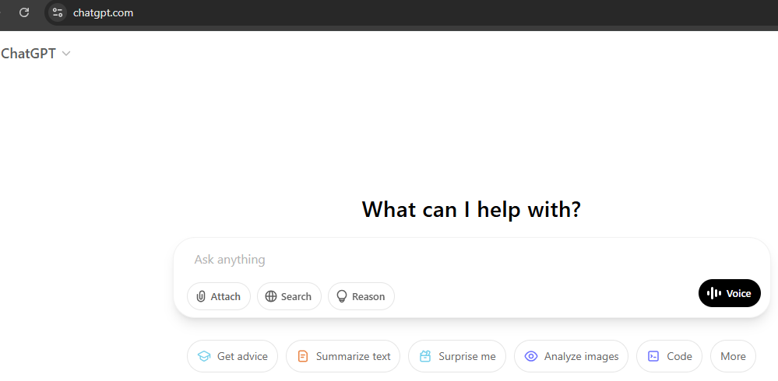Screen dimensions: 778x381
Task: Select the chatgpt.com address bar text
Action: tap(104, 13)
